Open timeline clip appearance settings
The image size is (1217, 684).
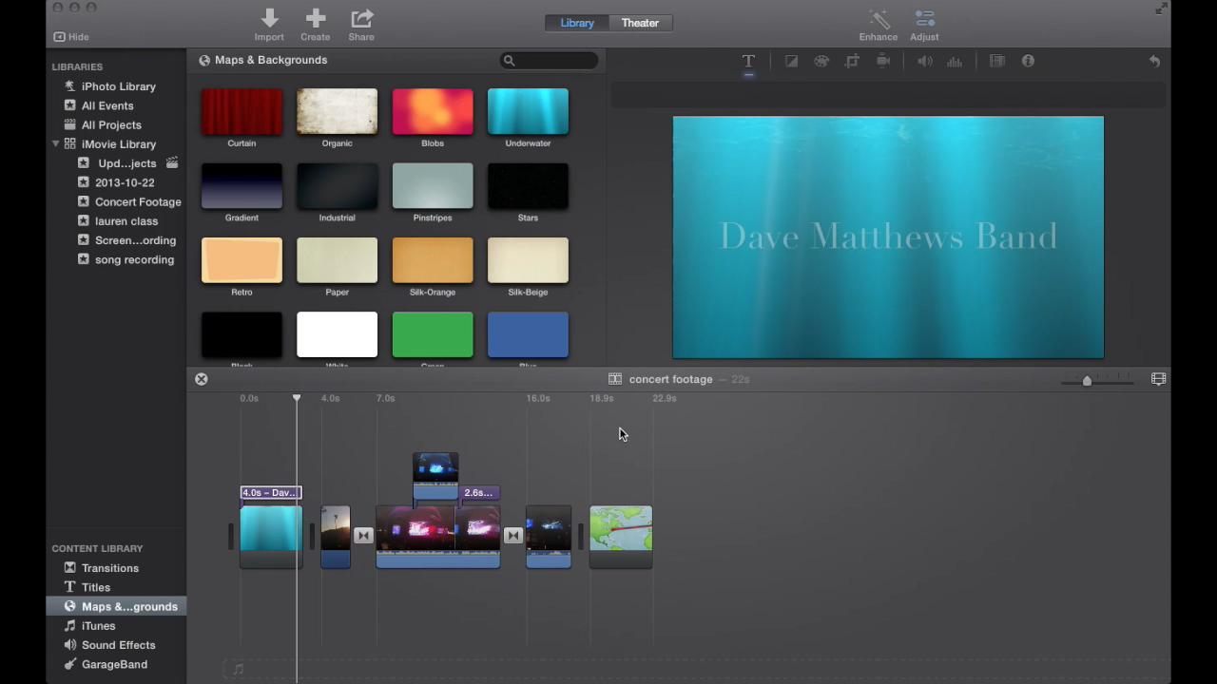1158,379
